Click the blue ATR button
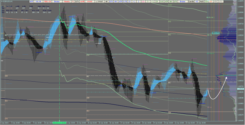The width and height of the screenshot is (245, 125). coord(120,2)
